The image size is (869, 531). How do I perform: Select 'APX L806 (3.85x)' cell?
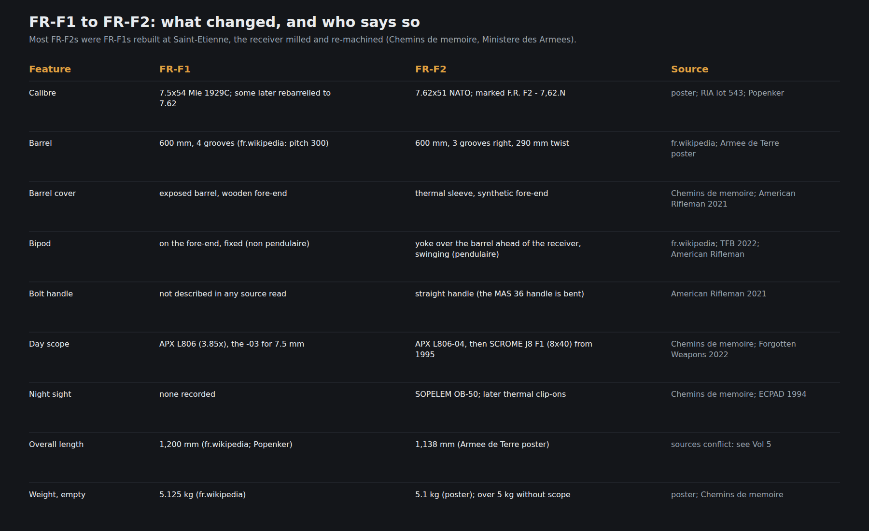pyautogui.click(x=232, y=344)
